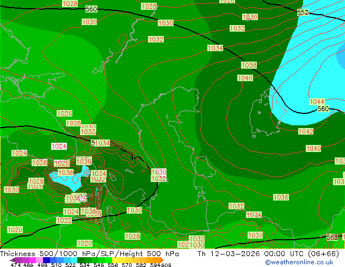Click the dark green legend swatch above 534

coord(81,260)
